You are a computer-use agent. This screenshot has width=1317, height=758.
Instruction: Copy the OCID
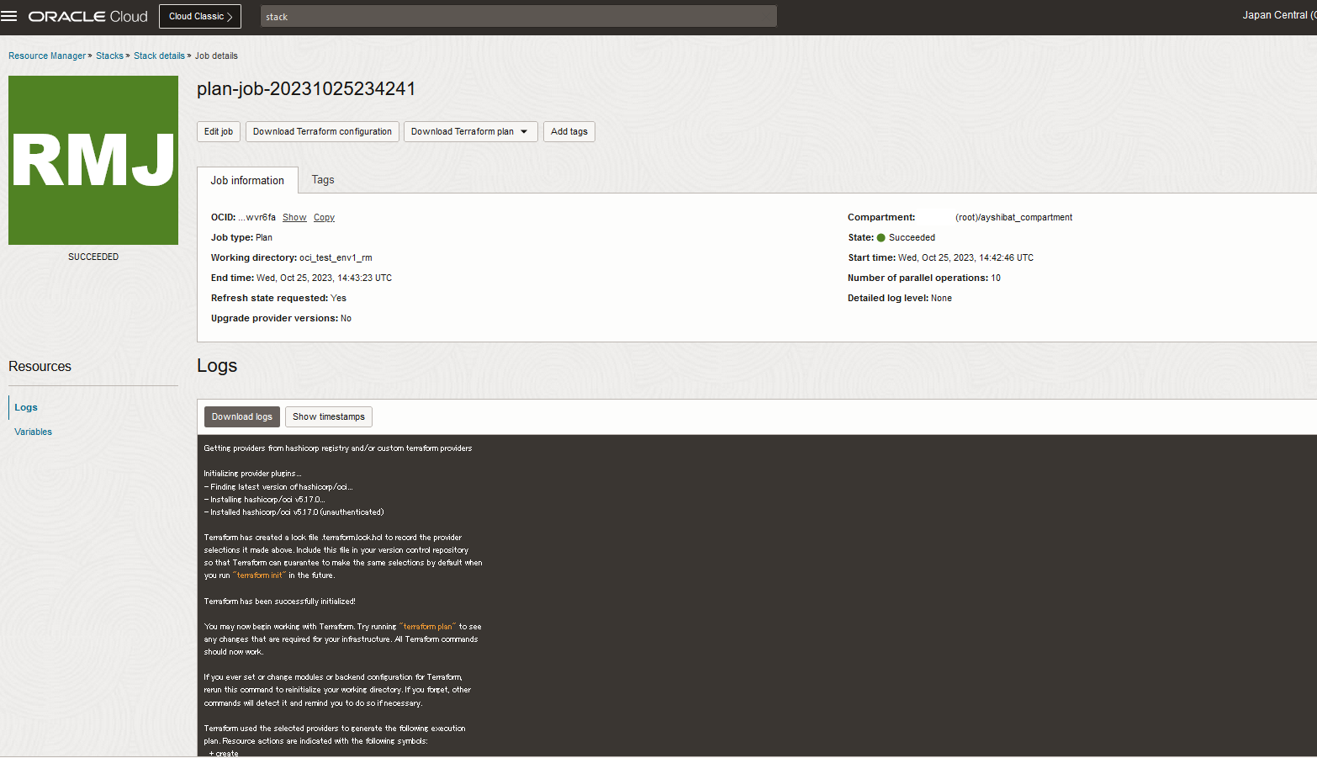[324, 217]
